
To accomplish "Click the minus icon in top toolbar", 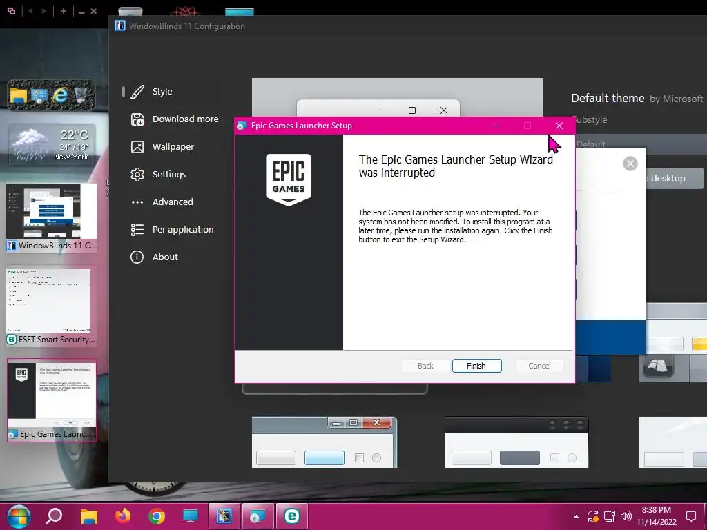I will [81, 12].
